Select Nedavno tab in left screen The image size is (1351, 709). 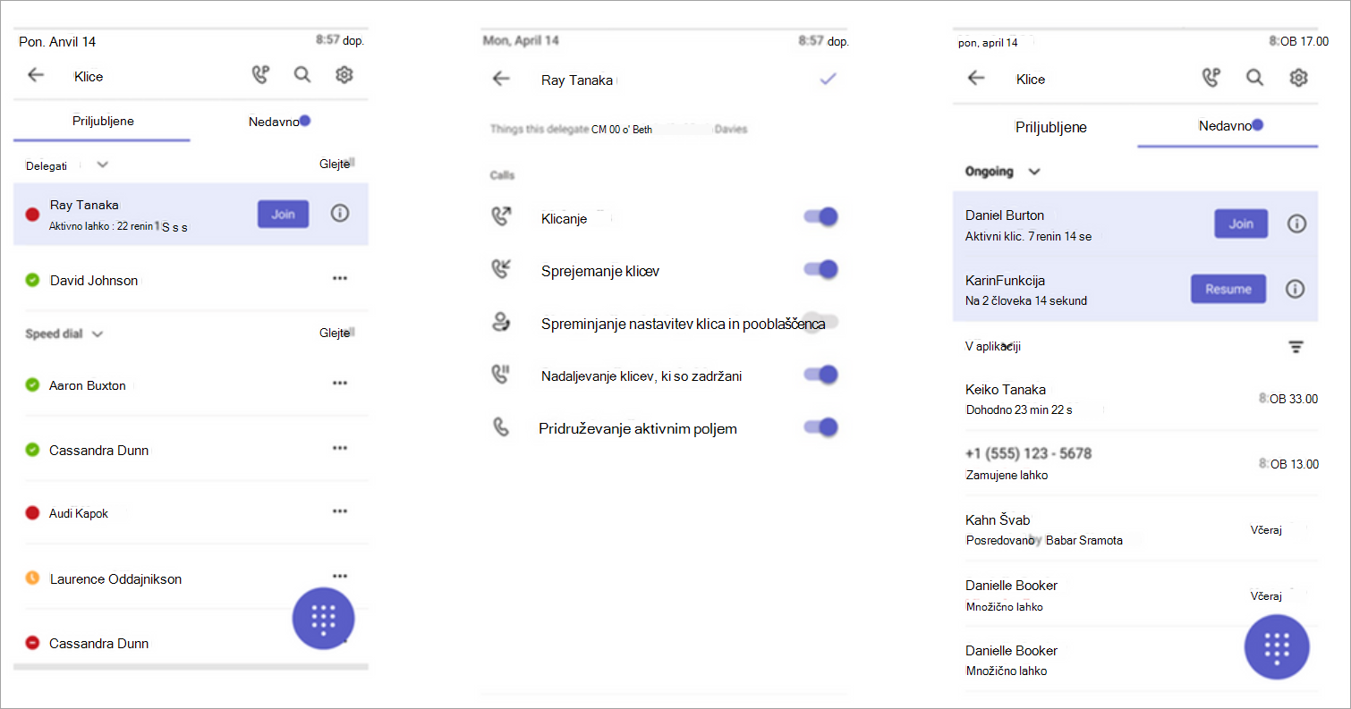pyautogui.click(x=278, y=121)
